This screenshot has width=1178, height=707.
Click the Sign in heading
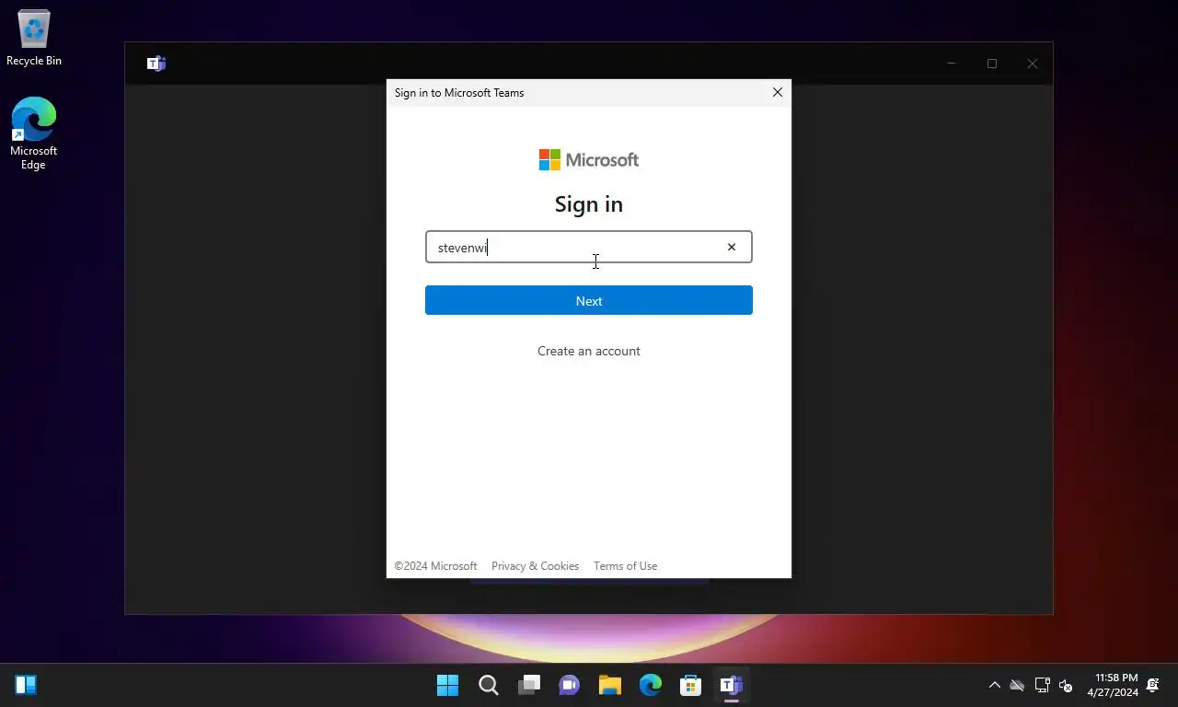pyautogui.click(x=589, y=203)
